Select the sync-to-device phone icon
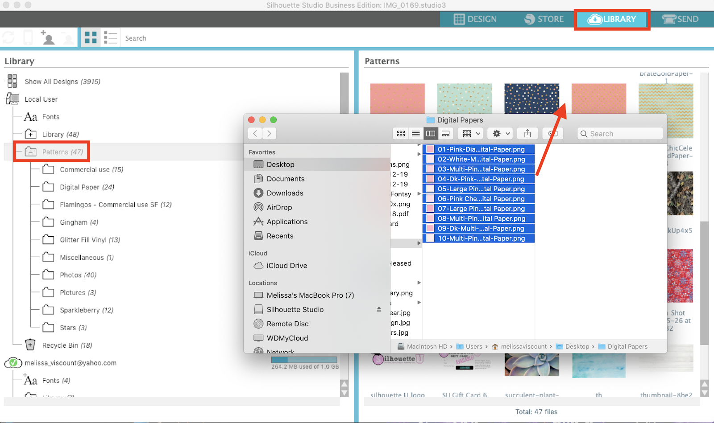 (x=28, y=37)
